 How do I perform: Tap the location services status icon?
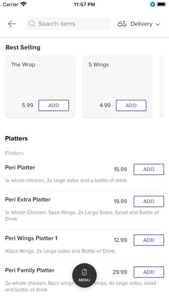153,4
